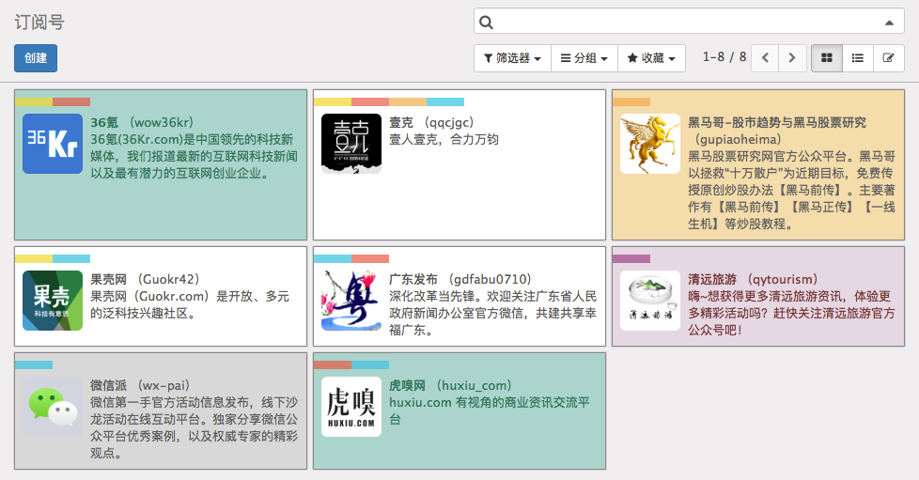This screenshot has height=480, width=919.
Task: Expand advanced search options arrow
Action: [889, 23]
